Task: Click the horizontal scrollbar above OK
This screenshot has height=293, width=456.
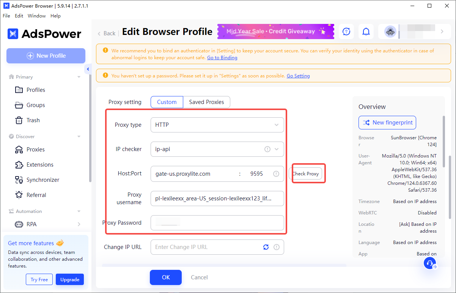Action: [224, 265]
